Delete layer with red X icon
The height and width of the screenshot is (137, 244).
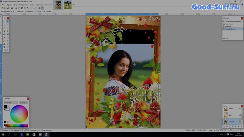[227, 127]
